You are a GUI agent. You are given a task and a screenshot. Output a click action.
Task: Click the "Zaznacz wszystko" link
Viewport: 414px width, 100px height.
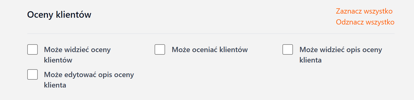tap(364, 11)
